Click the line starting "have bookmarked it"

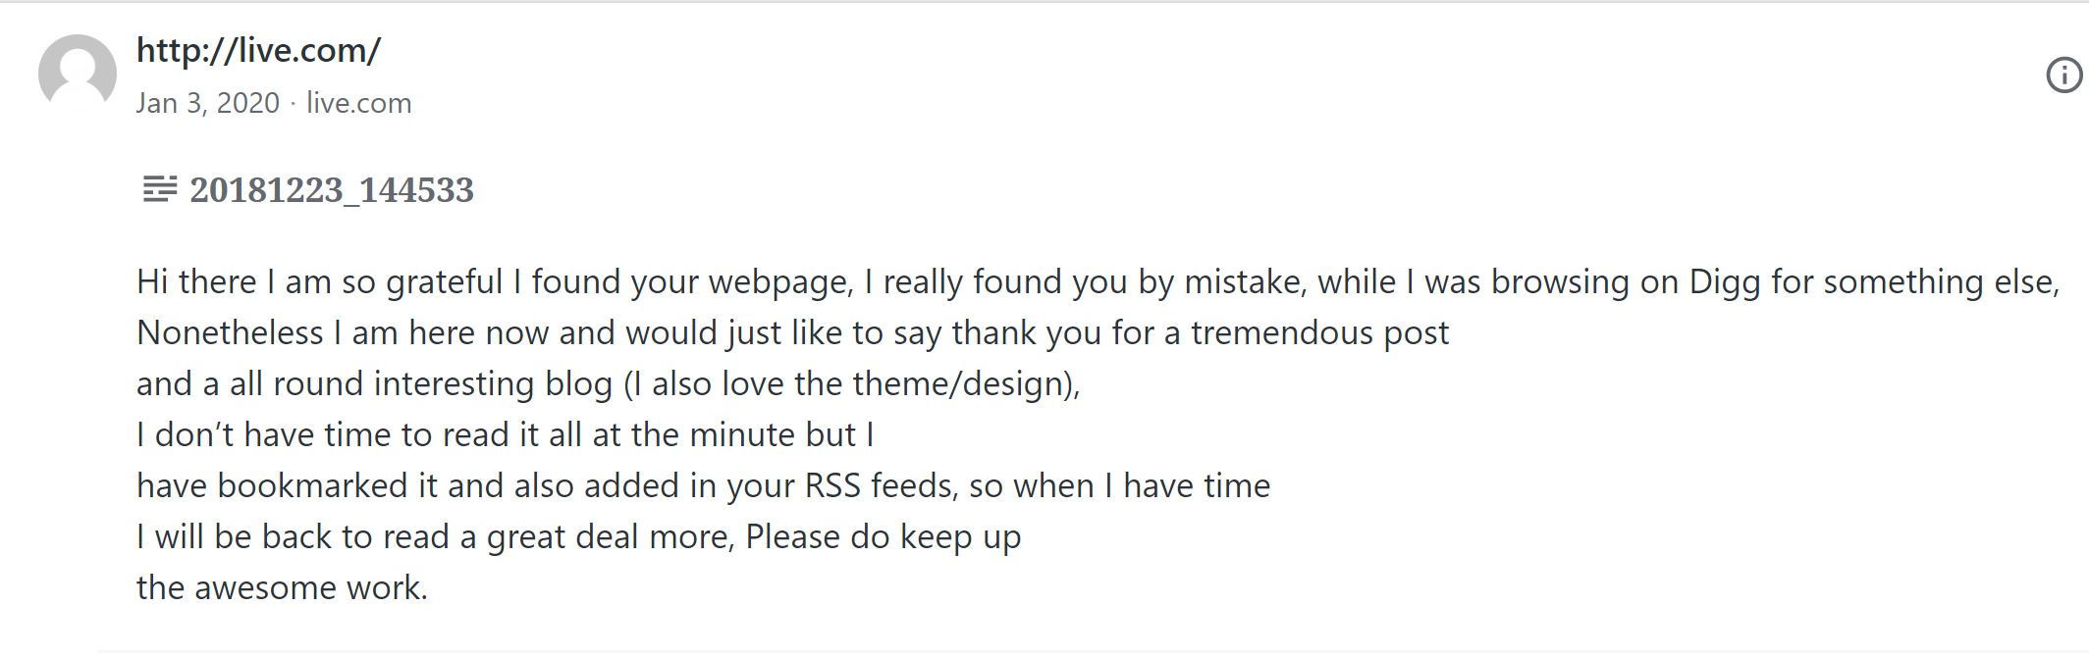pyautogui.click(x=703, y=486)
